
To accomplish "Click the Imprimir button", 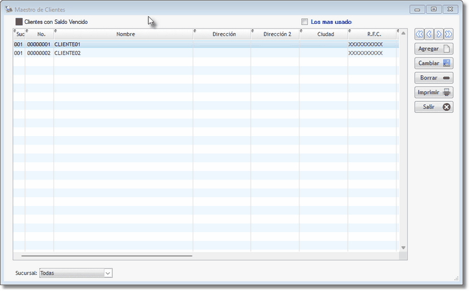I will click(x=434, y=92).
